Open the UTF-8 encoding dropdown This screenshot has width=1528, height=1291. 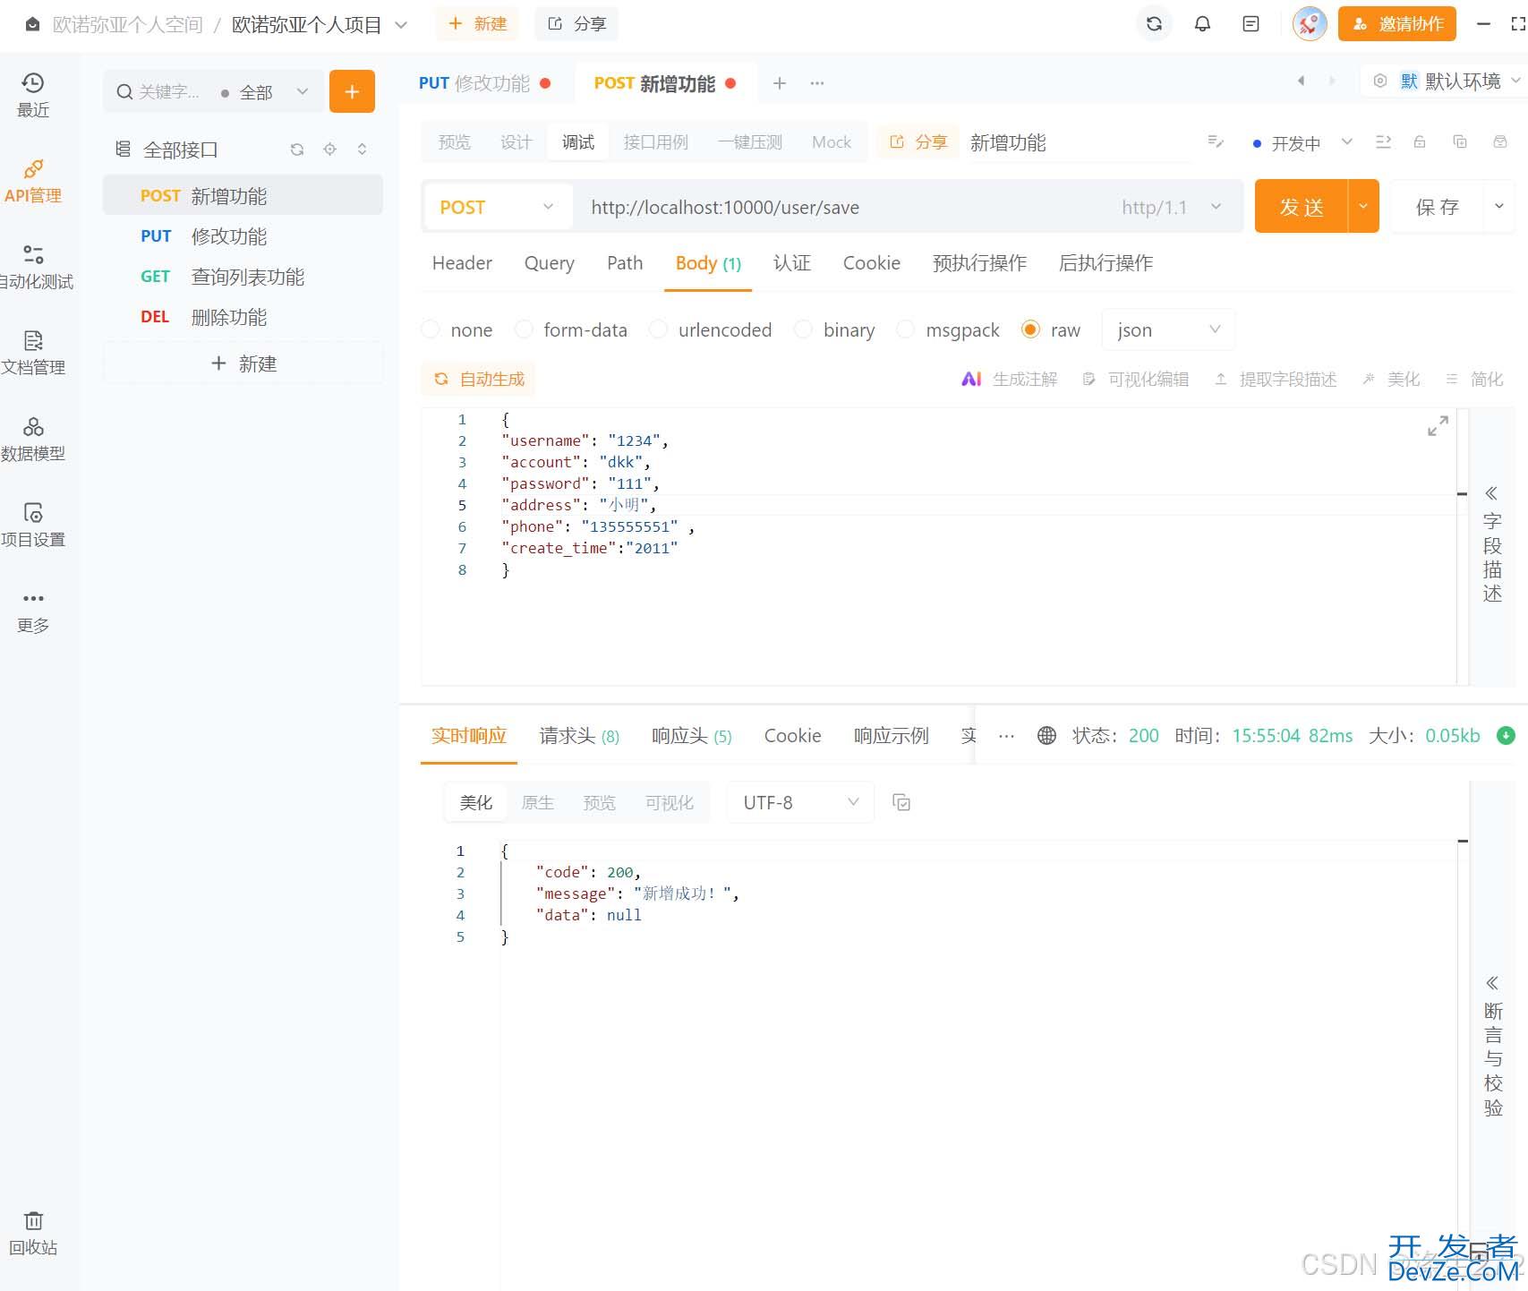tap(800, 802)
